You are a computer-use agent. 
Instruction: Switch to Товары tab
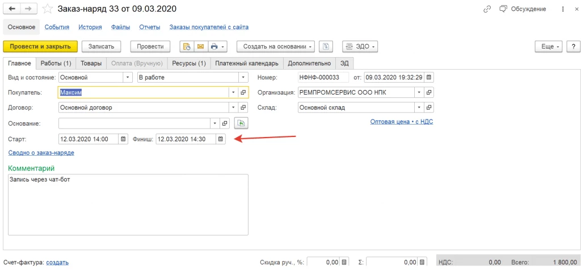click(x=91, y=63)
